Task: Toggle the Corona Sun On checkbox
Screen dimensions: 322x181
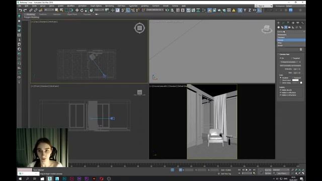Action: tap(280, 58)
